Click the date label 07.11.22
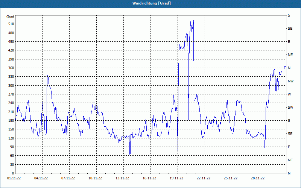The width and height of the screenshot is (301, 188). click(x=68, y=178)
